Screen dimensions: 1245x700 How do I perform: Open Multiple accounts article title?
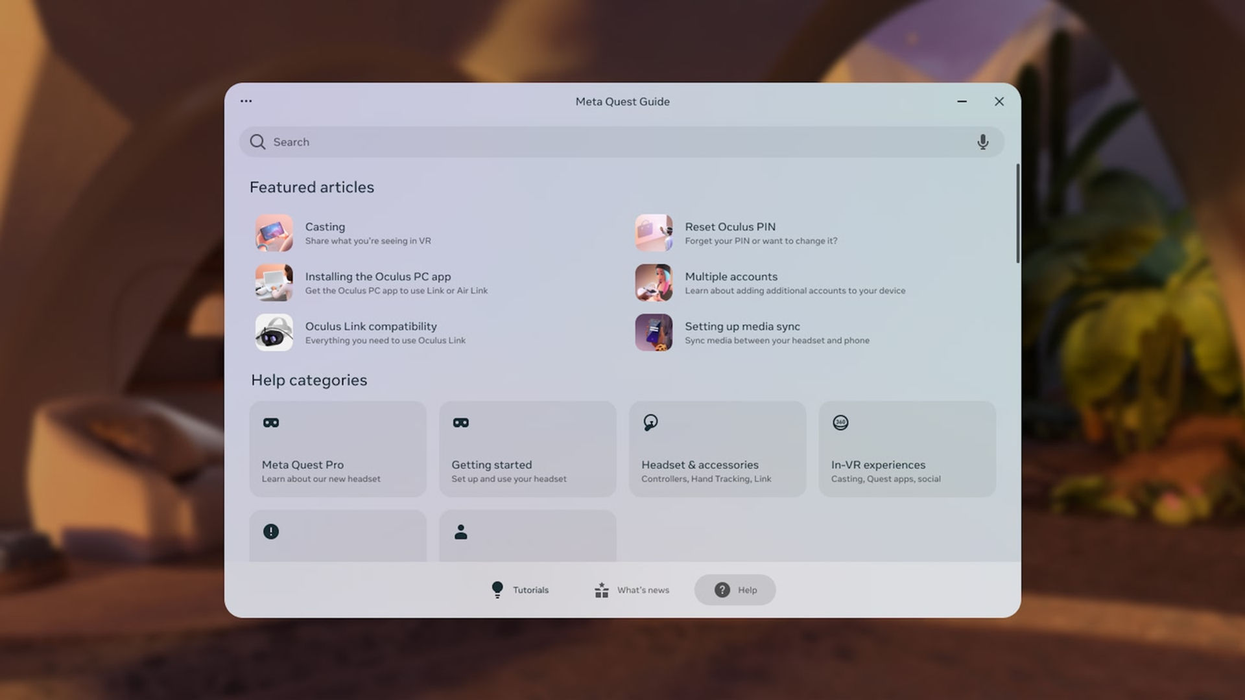coord(731,277)
